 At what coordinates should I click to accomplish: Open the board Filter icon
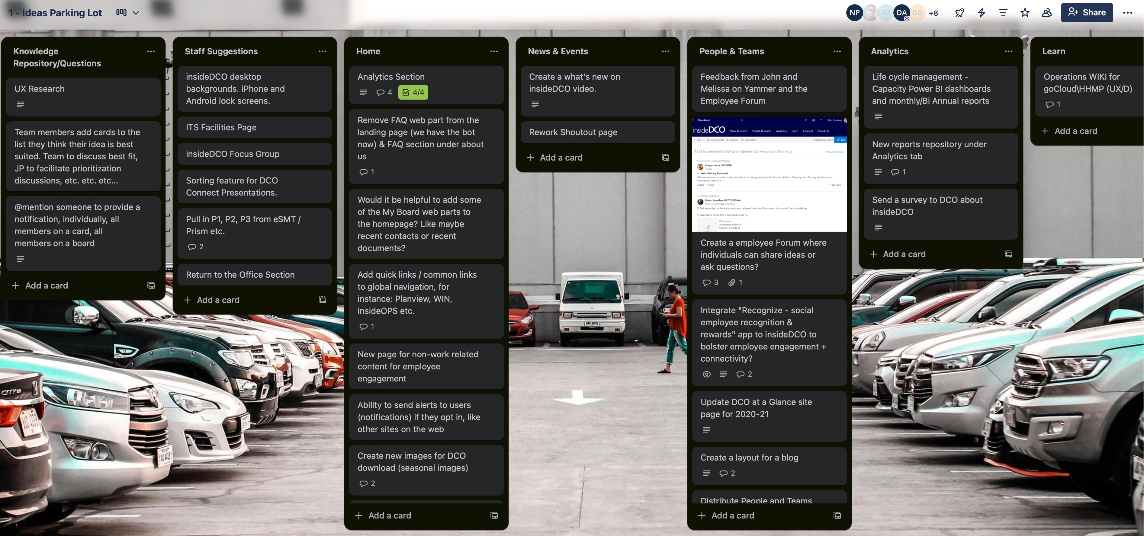point(1003,12)
